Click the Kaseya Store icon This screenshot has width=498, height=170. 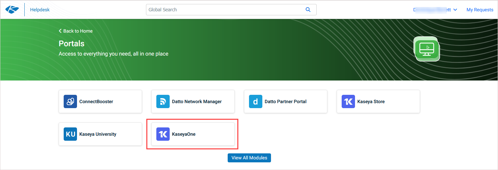click(x=348, y=101)
